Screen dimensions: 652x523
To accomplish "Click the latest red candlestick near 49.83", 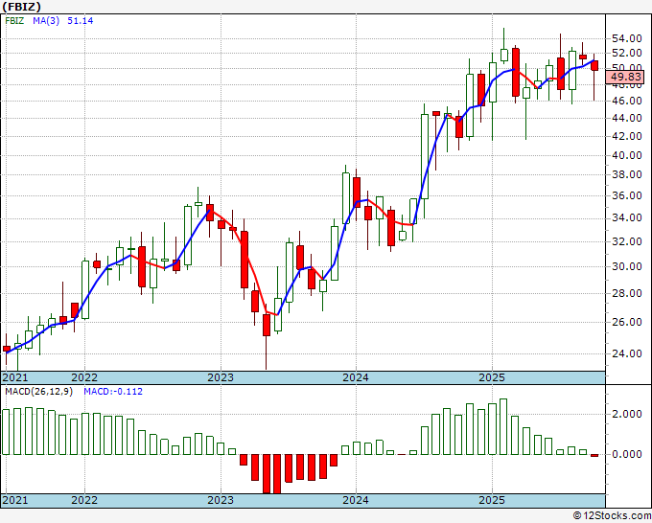I will pos(594,66).
